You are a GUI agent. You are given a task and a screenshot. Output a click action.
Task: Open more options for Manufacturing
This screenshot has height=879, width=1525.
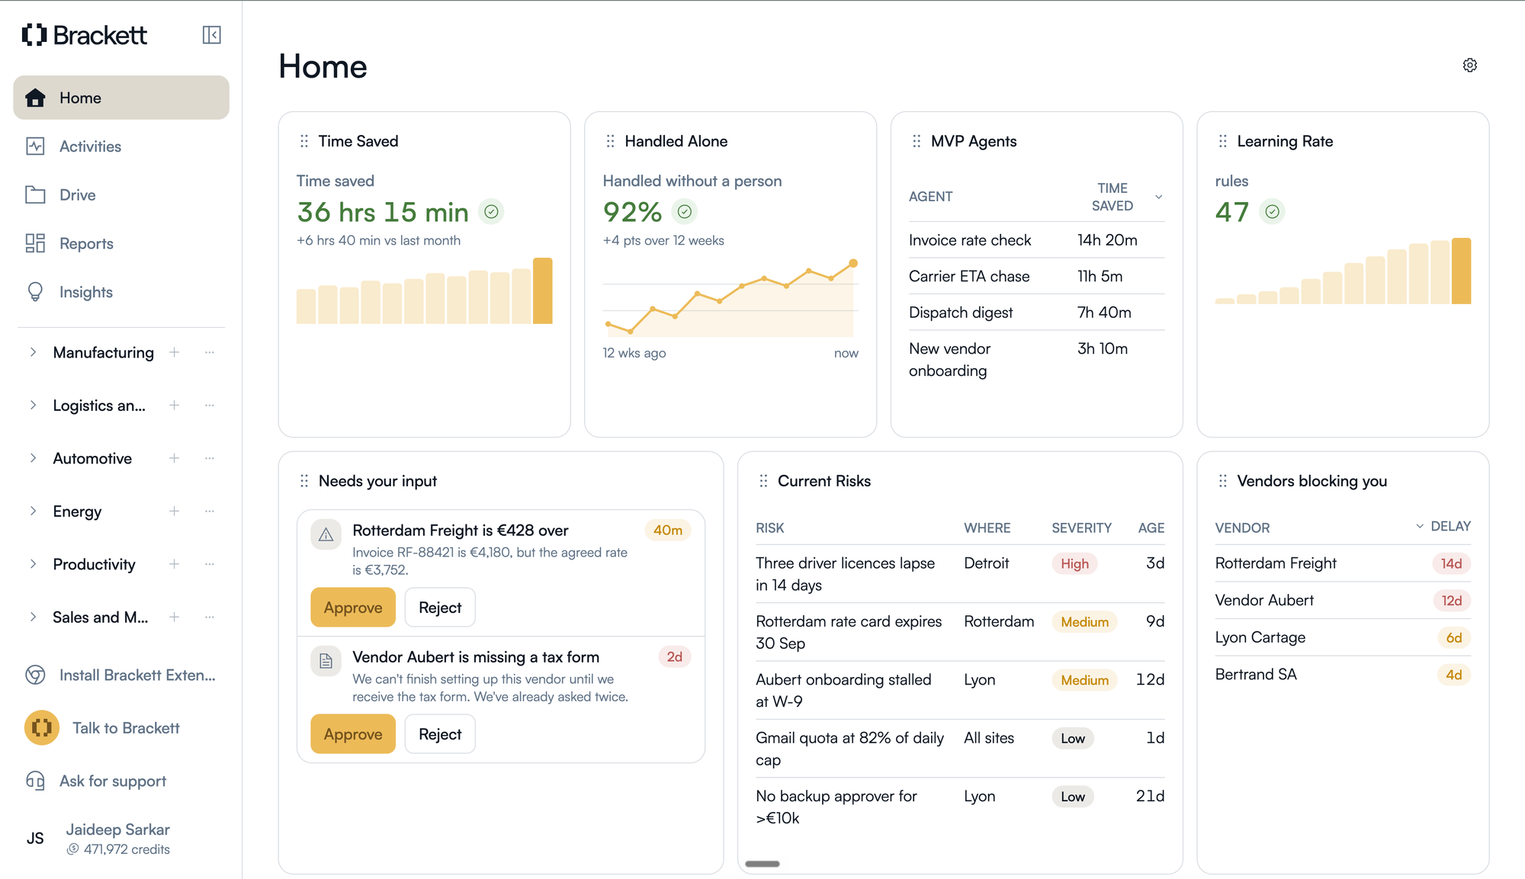tap(210, 352)
